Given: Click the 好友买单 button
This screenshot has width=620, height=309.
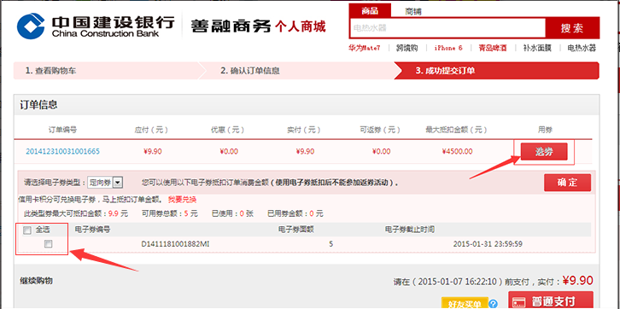Looking at the screenshot, I should [x=465, y=304].
